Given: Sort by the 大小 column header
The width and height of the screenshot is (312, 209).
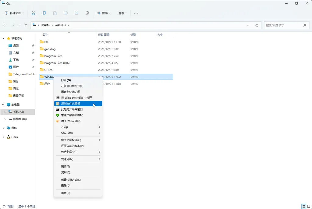Looking at the screenshot, I should click(160, 35).
